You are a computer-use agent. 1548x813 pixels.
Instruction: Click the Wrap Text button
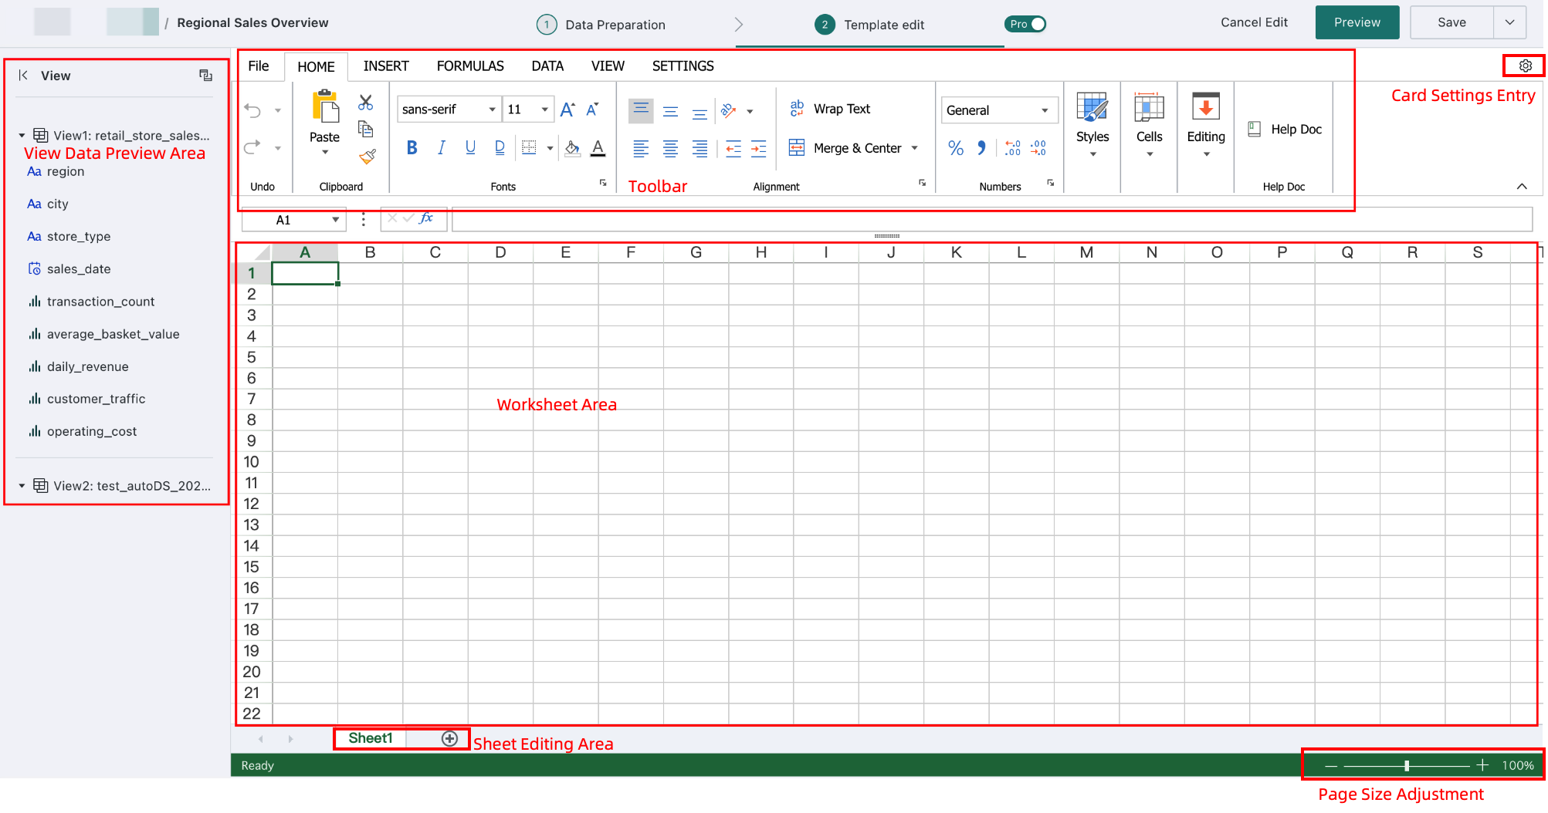(830, 109)
